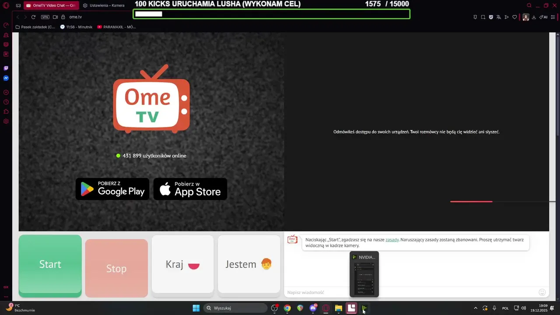The width and height of the screenshot is (560, 315).
Task: Open the emoji smiley picker in chat
Action: (542, 292)
